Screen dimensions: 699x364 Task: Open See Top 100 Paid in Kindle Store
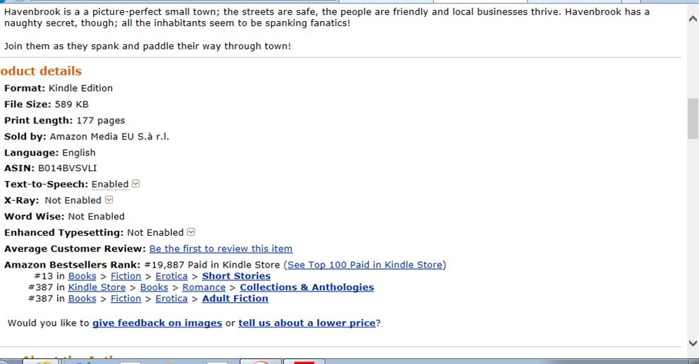pos(364,265)
